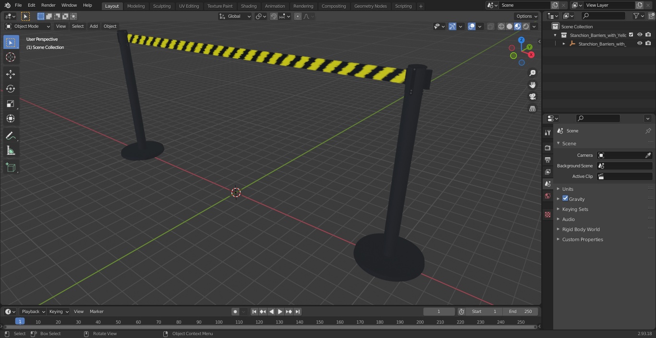Hide the Stanchion_Barriers_with_ object via eye icon
Screen dimensions: 656x338
(x=640, y=43)
